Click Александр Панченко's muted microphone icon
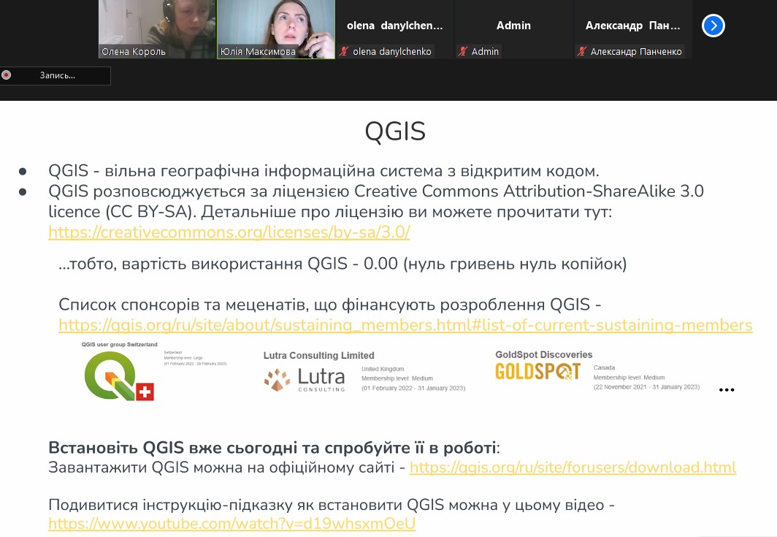 point(582,52)
